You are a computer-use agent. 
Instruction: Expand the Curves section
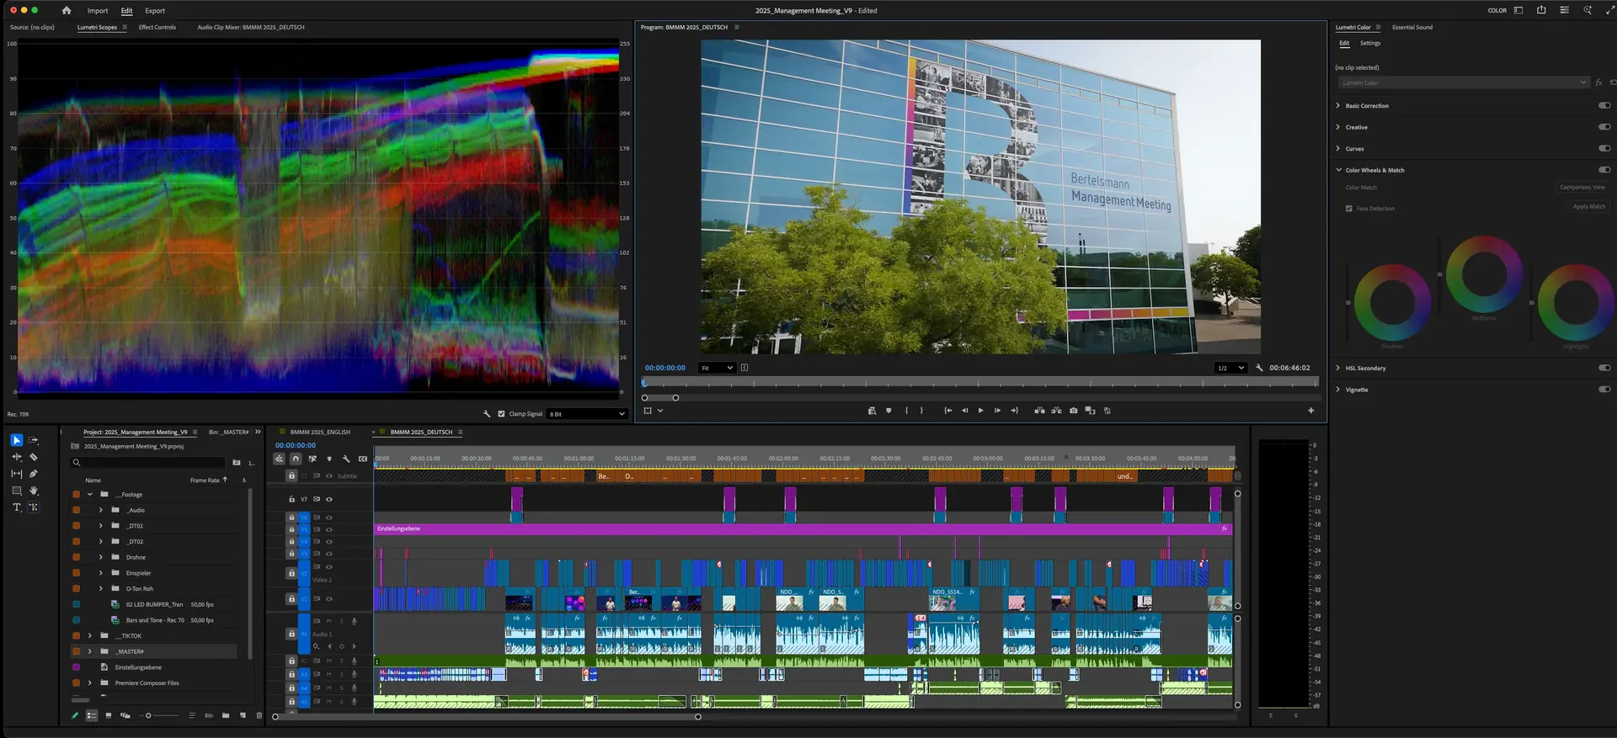(x=1338, y=148)
